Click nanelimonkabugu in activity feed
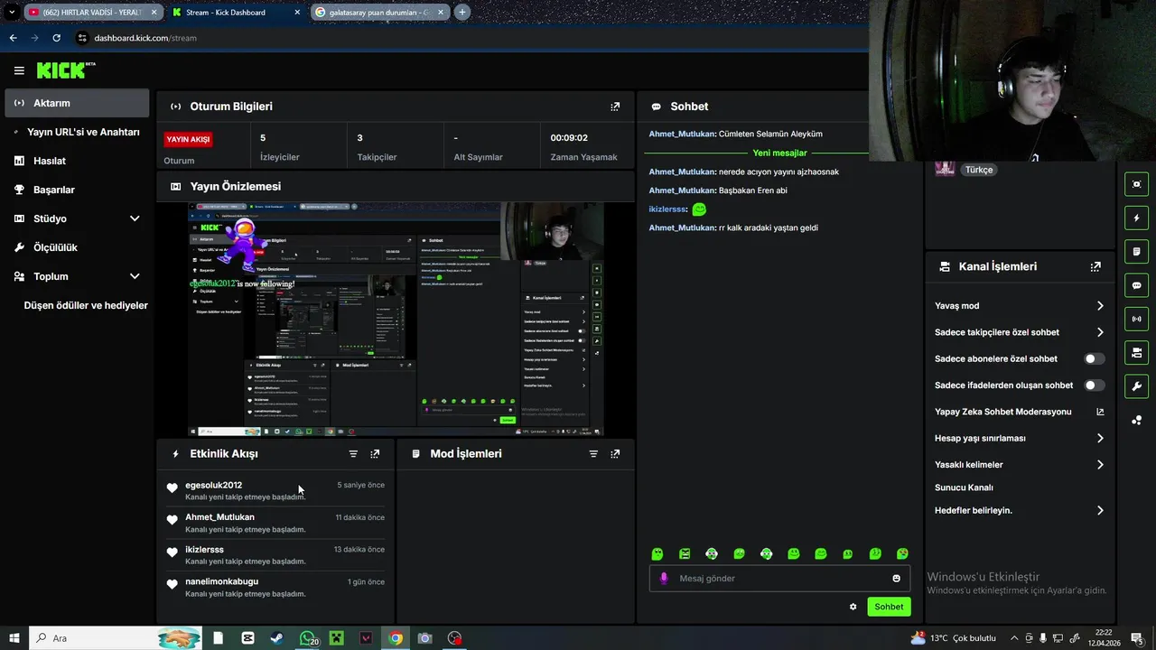The image size is (1156, 650). click(221, 581)
